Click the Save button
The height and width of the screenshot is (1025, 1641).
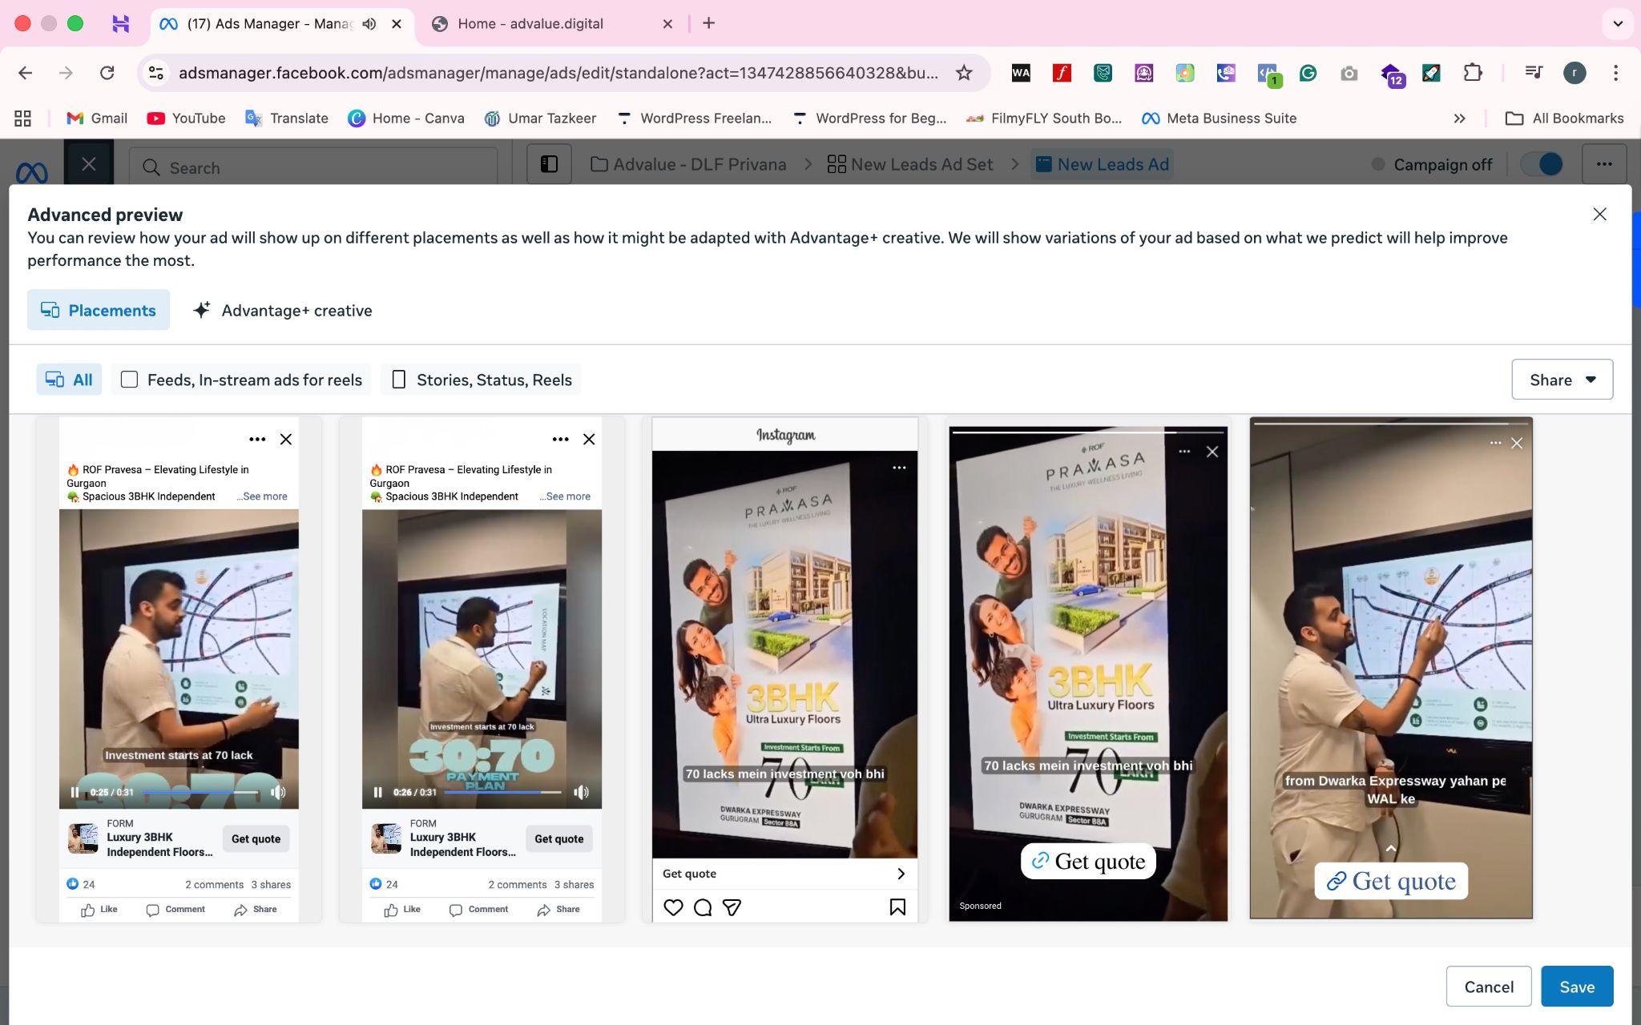coord(1576,987)
